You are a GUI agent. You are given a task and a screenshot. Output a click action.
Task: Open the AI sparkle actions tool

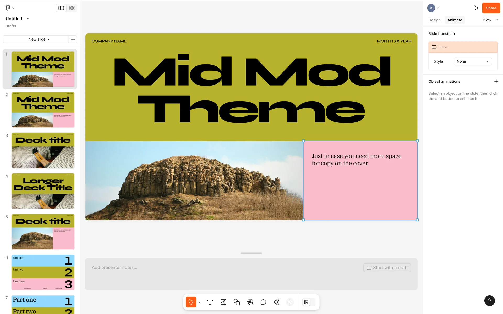[x=276, y=302]
